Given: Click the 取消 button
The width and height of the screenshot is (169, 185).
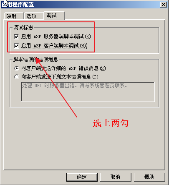Looking at the screenshot, I should 116,177.
